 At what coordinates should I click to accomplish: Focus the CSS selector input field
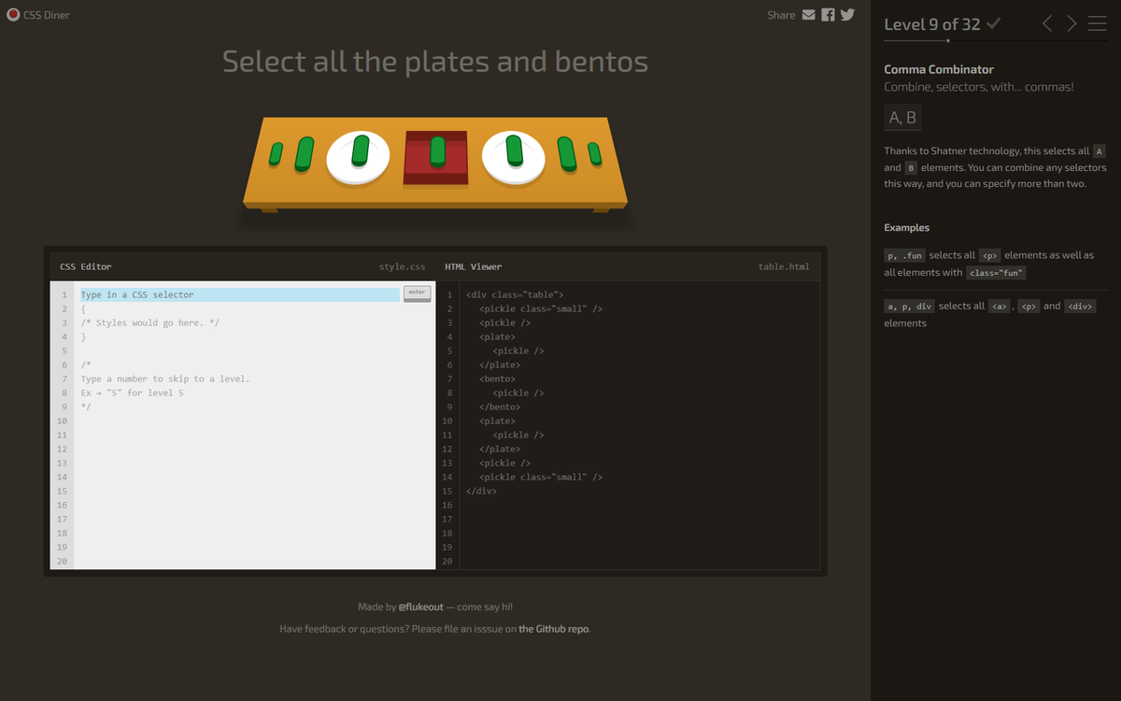239,294
